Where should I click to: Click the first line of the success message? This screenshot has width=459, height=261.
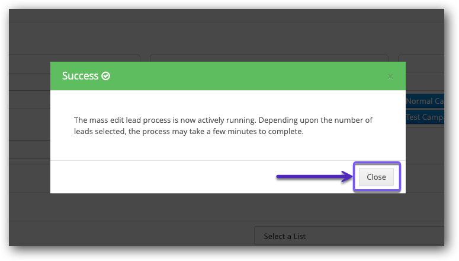click(223, 120)
